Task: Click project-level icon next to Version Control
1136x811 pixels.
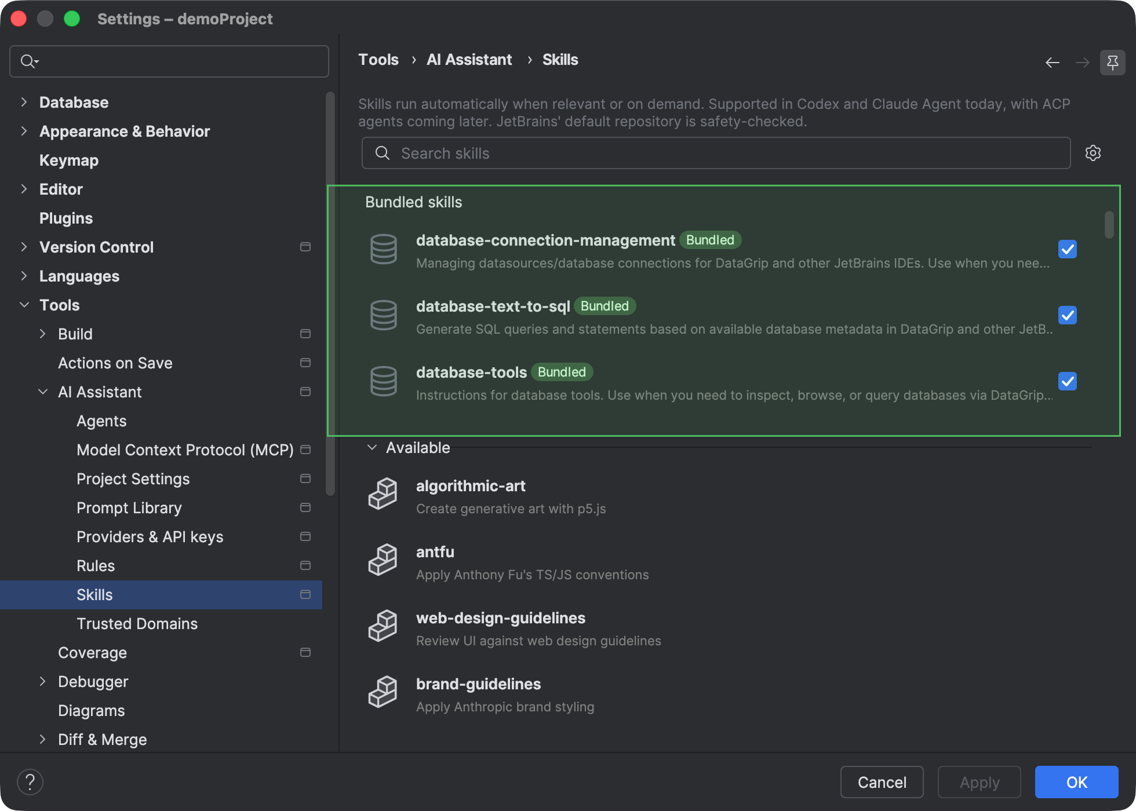Action: click(x=305, y=247)
